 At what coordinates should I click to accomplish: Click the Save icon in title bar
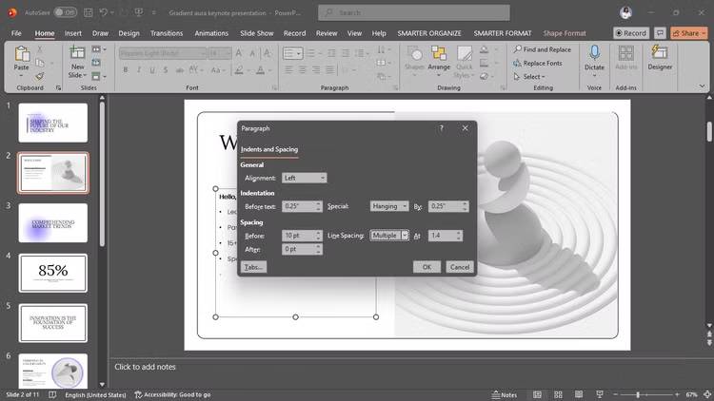pyautogui.click(x=89, y=12)
